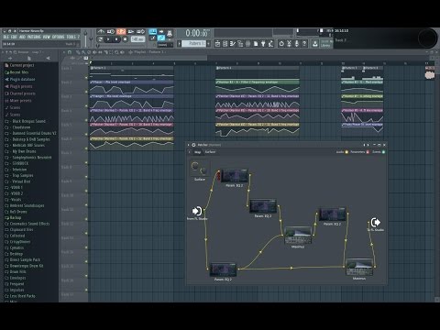The height and width of the screenshot is (330, 440).
Task: Open the Piano roll toolbar icon
Action: [x=233, y=44]
